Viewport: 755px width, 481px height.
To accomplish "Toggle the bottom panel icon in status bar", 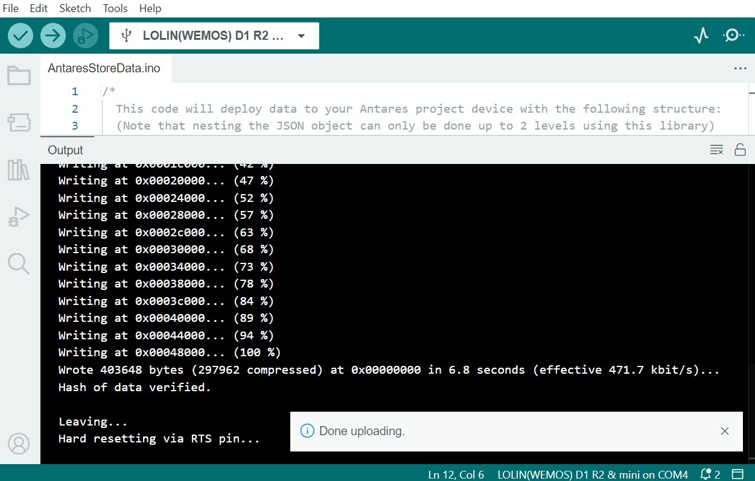I will click(x=737, y=474).
